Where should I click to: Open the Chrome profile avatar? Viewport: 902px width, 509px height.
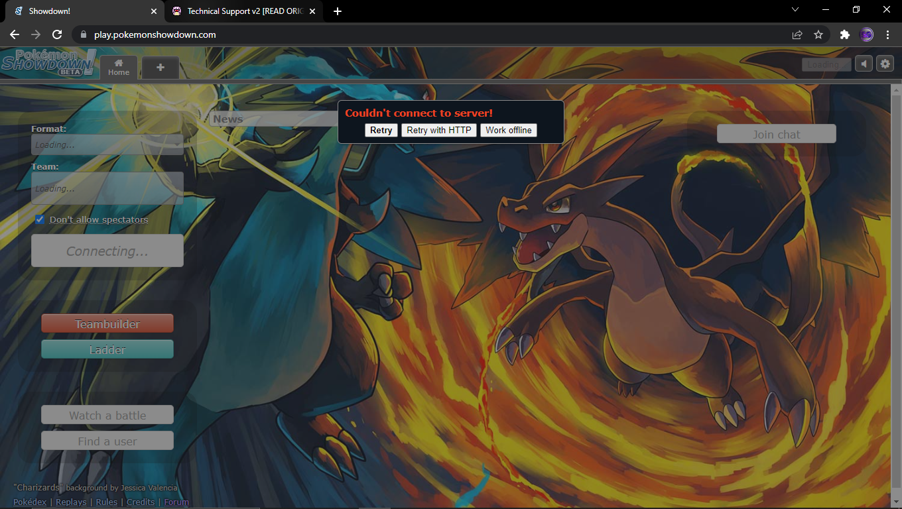[x=866, y=34]
